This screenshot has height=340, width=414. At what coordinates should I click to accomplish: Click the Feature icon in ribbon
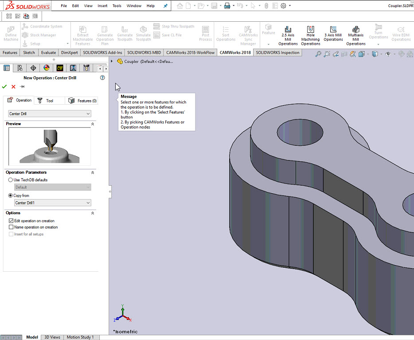point(269,27)
